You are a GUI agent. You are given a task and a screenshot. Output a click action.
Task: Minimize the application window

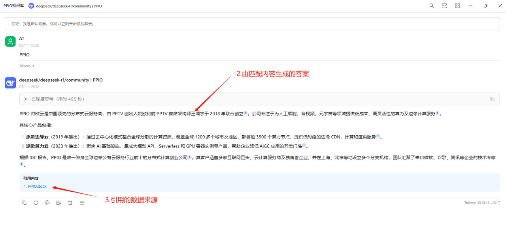[x=471, y=6]
